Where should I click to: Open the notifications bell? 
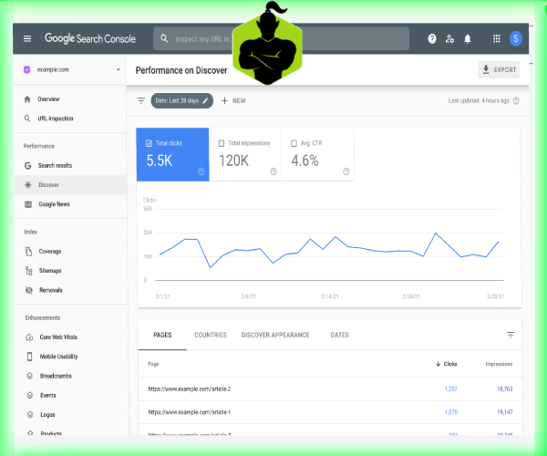click(x=468, y=38)
